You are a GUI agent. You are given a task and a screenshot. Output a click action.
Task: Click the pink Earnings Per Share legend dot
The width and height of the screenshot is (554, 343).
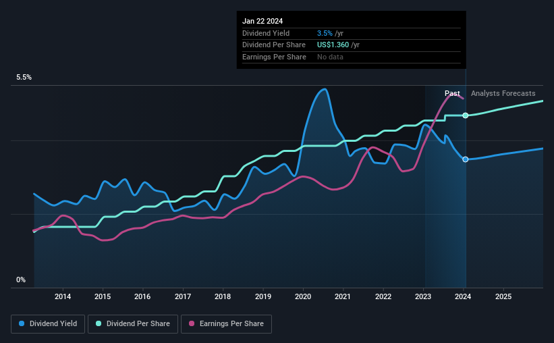pyautogui.click(x=192, y=323)
